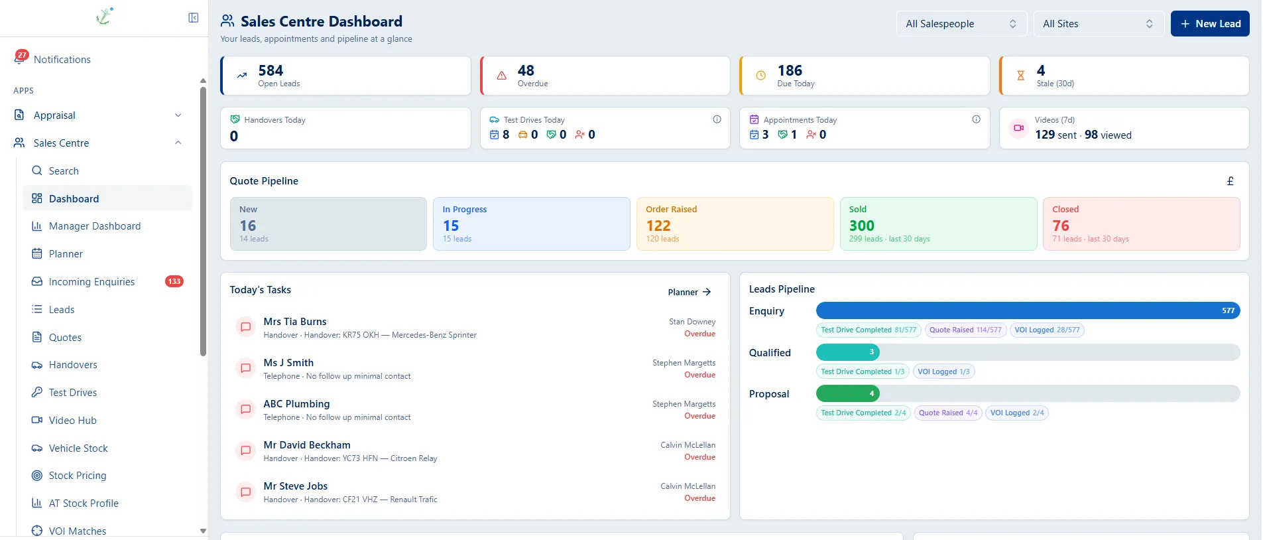The image size is (1263, 540).
Task: Collapse the Sales Centre menu chevron
Action: tap(178, 143)
